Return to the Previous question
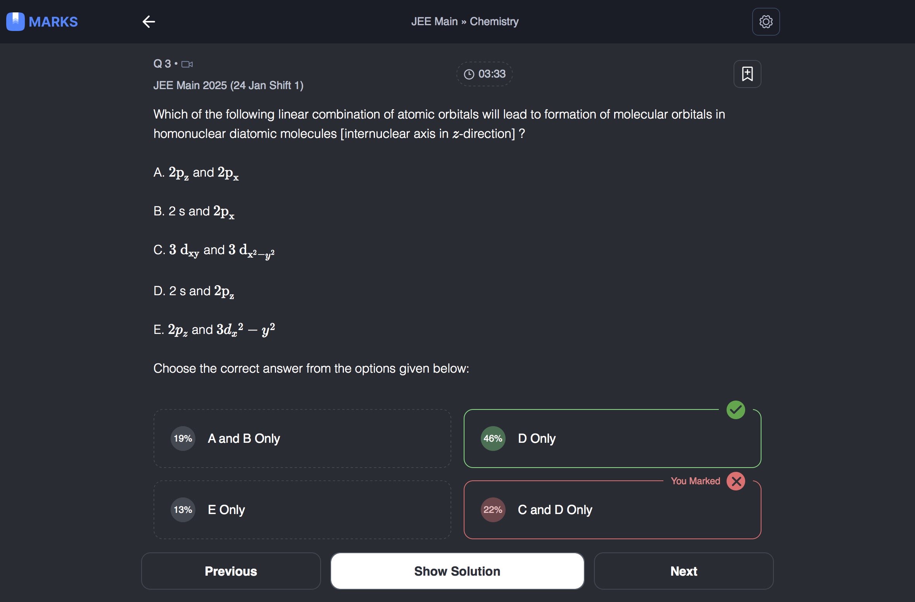Viewport: 915px width, 602px height. pyautogui.click(x=231, y=571)
